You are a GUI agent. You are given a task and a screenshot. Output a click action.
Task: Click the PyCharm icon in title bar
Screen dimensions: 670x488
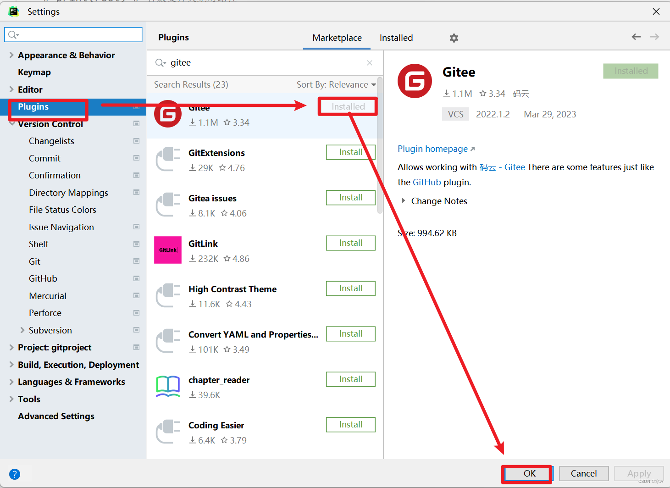14,11
